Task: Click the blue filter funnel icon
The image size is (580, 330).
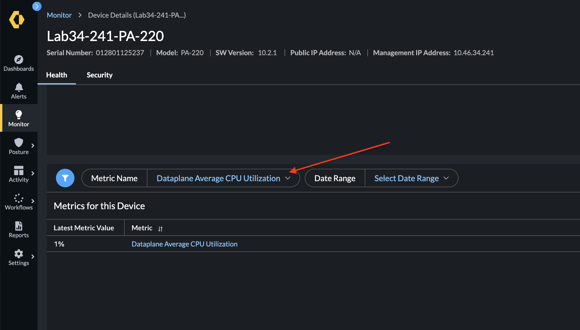Action: click(x=65, y=178)
